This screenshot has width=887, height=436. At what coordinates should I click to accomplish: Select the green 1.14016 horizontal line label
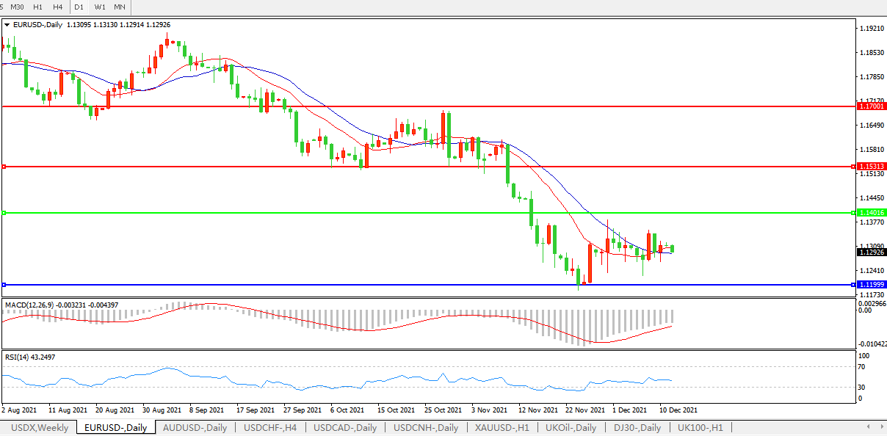(x=872, y=213)
